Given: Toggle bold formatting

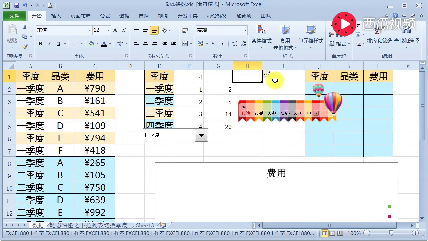Looking at the screenshot, I should (40, 44).
